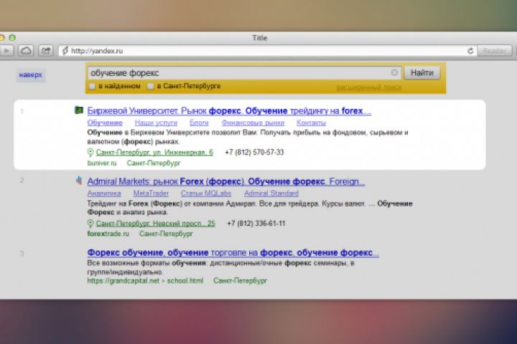Image resolution: width=517 pixels, height=344 pixels.
Task: Click the green zoom window button
Action: click(12, 37)
